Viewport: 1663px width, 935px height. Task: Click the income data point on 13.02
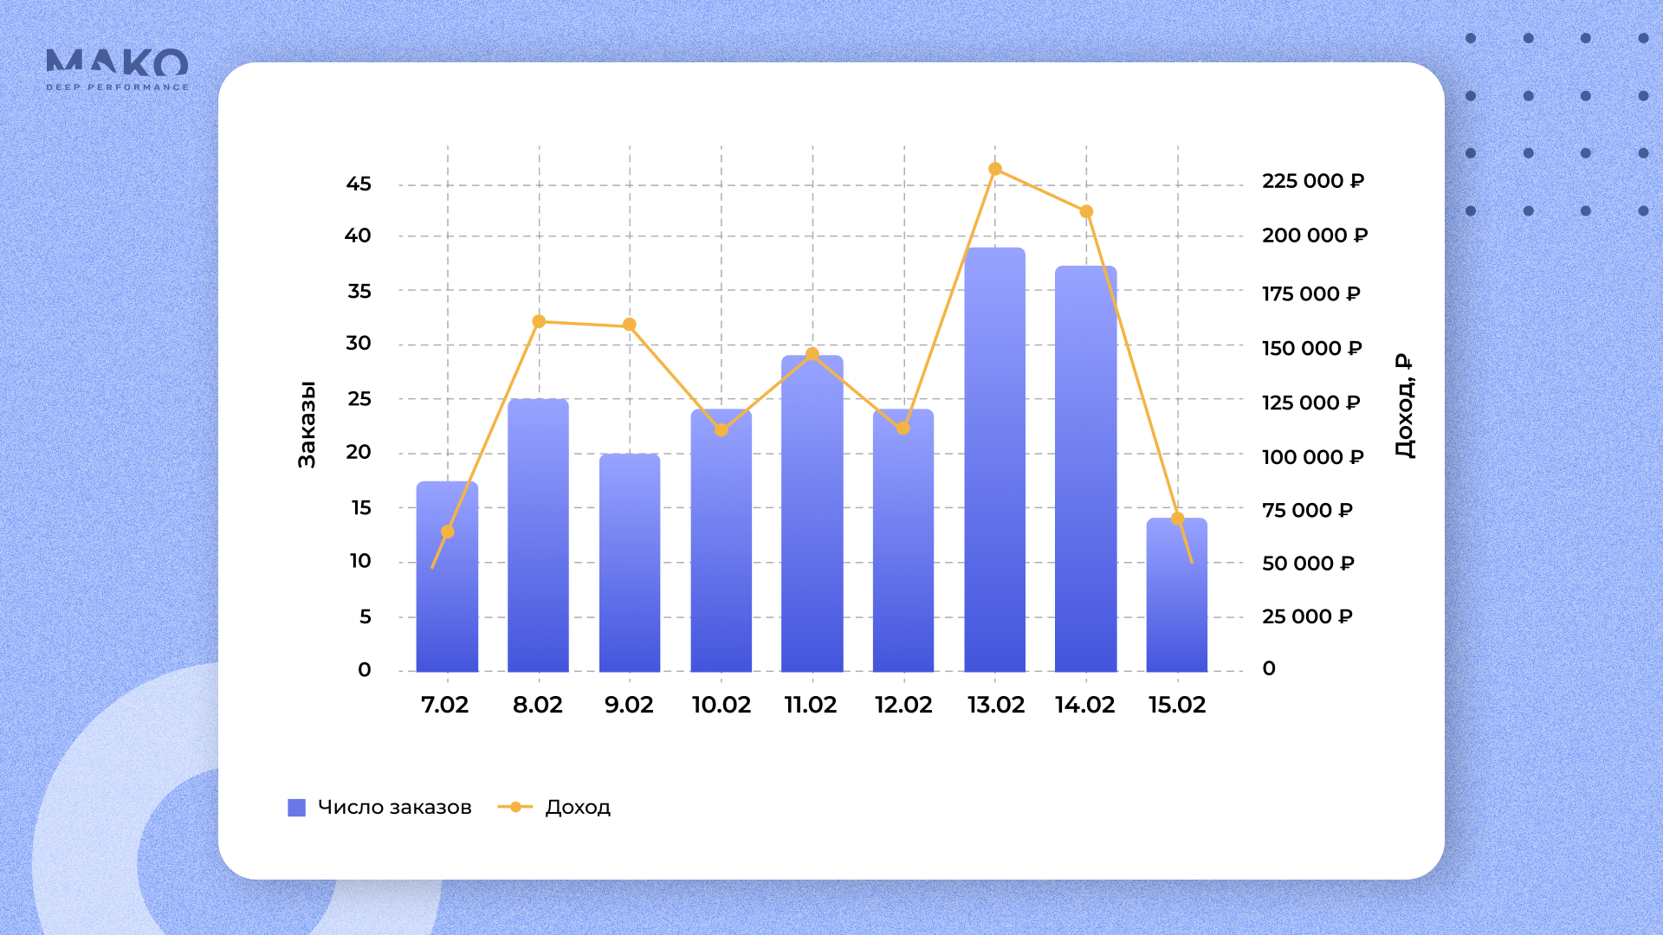click(x=995, y=169)
